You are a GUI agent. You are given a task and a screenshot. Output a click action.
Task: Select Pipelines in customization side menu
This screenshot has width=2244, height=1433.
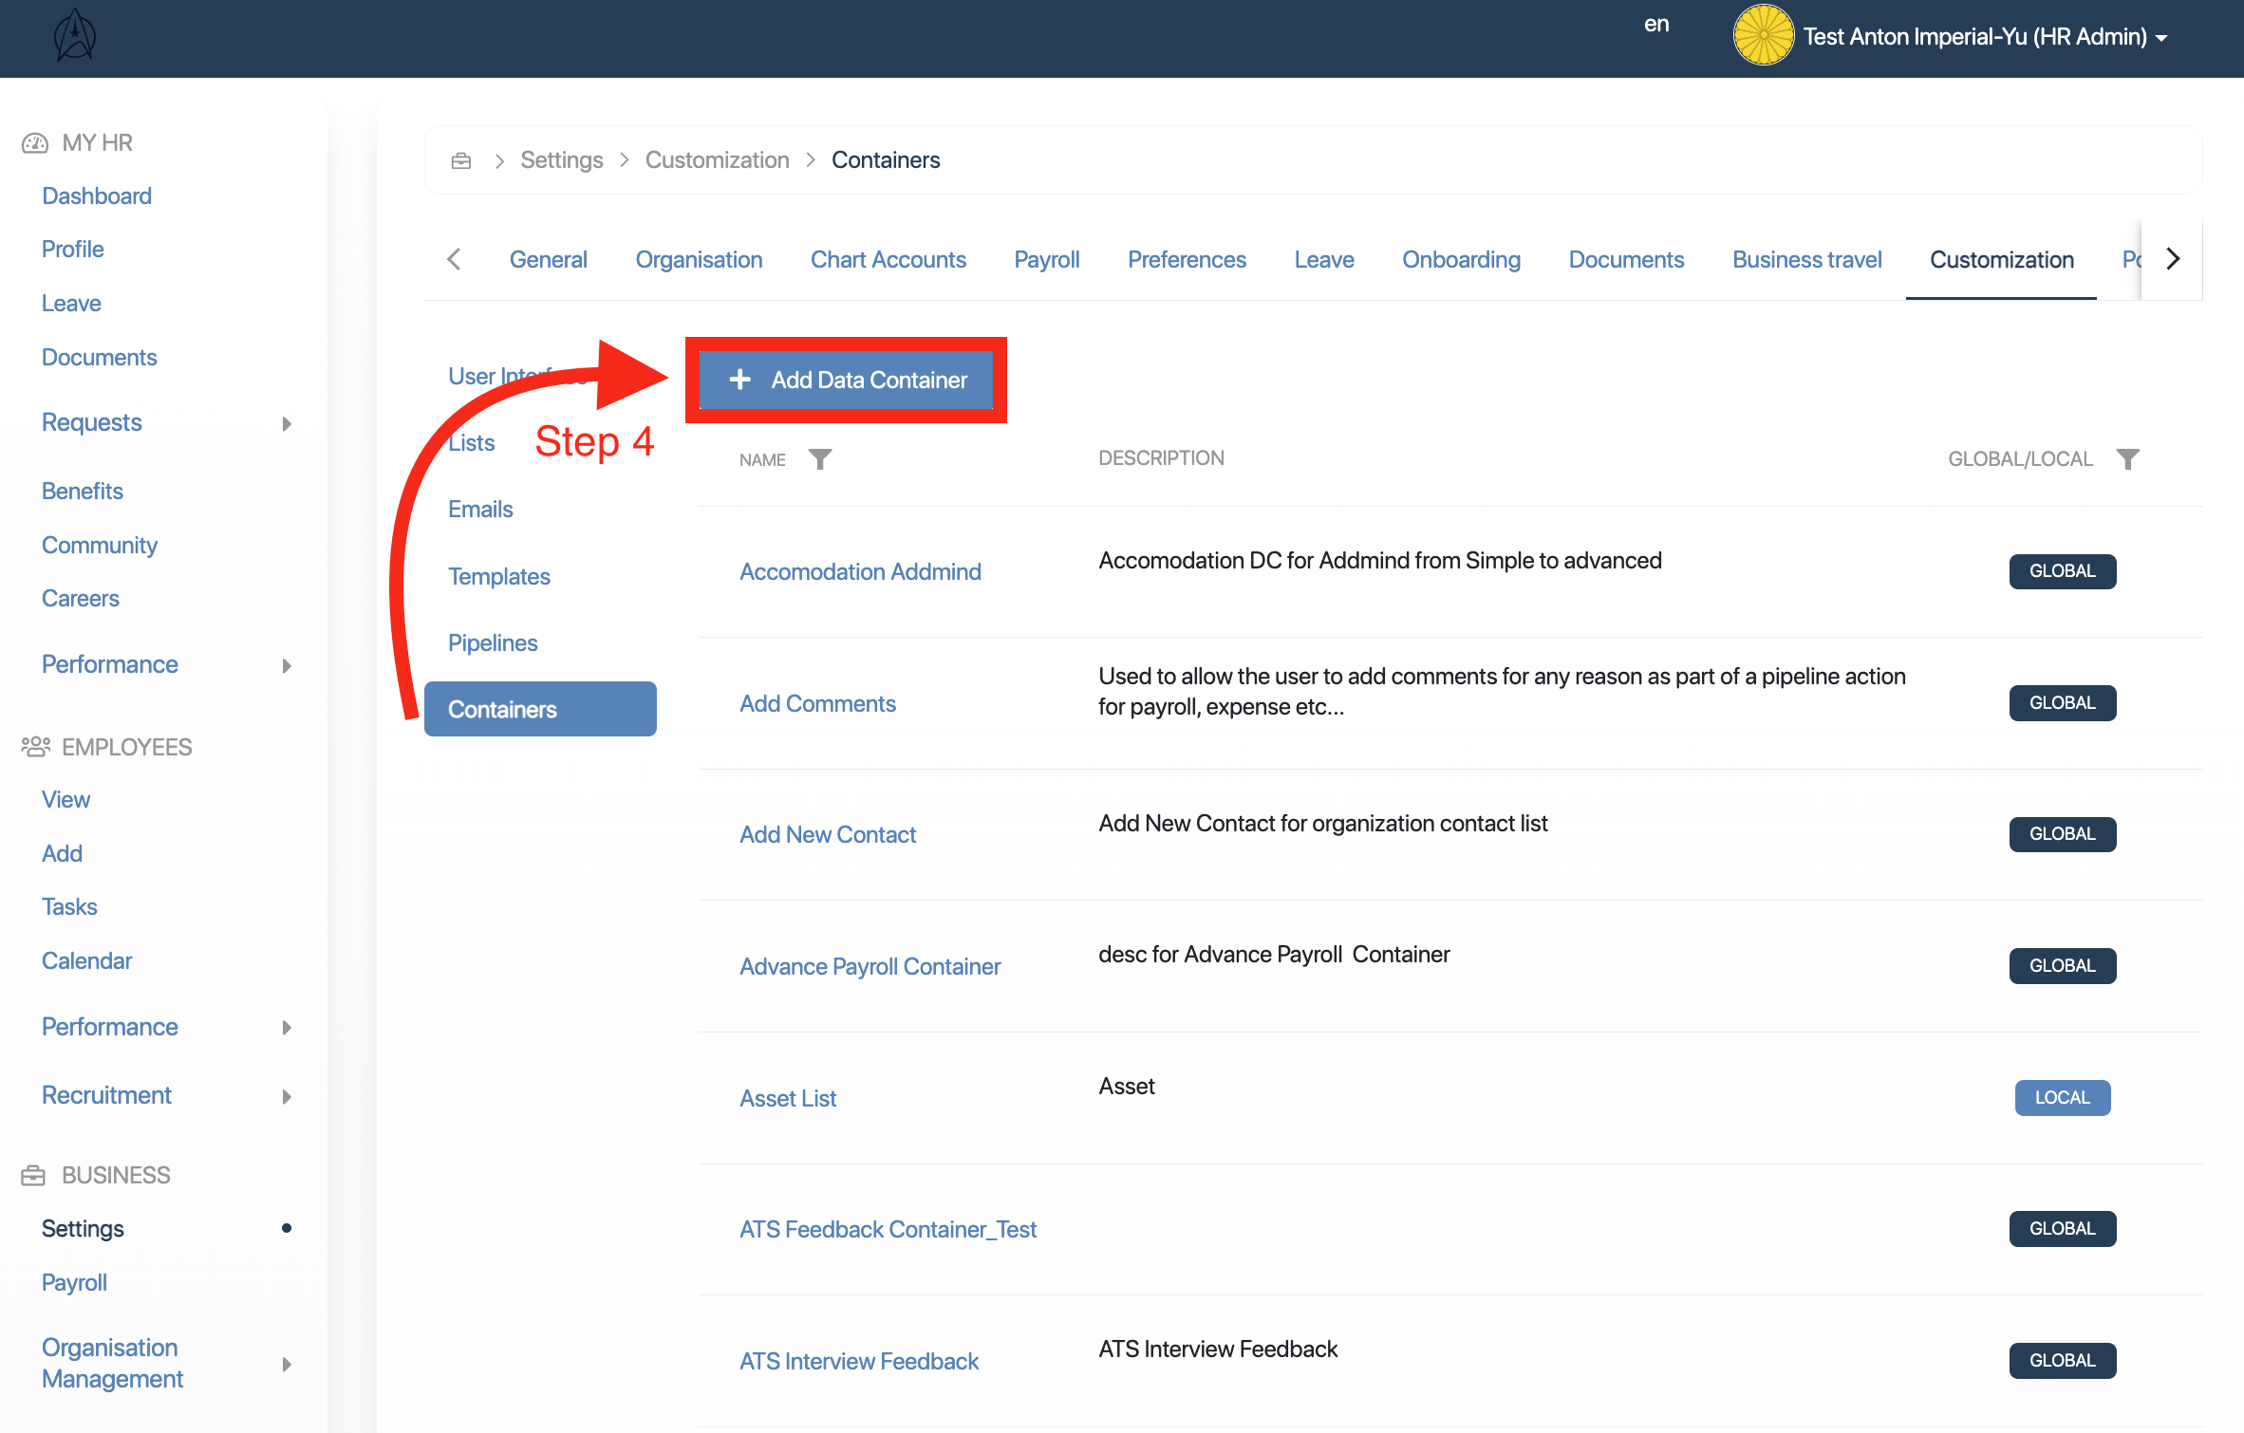click(493, 642)
